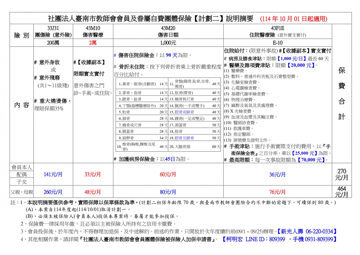This screenshot has width=360, height=255.
Task: Select the red effective date text 114年10月01日起適用
Action: click(x=293, y=19)
